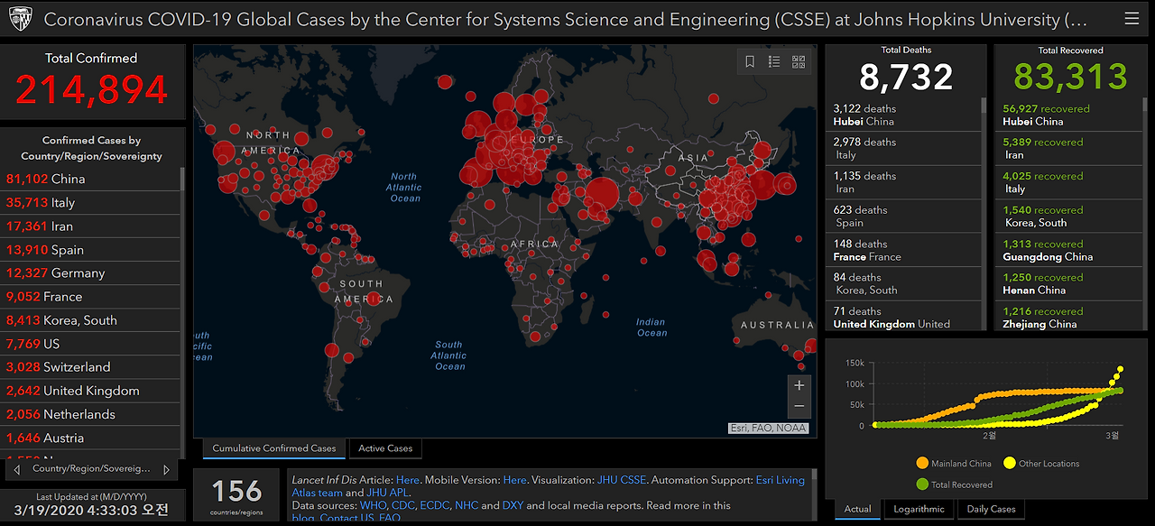Open the NHC data source link

(467, 505)
